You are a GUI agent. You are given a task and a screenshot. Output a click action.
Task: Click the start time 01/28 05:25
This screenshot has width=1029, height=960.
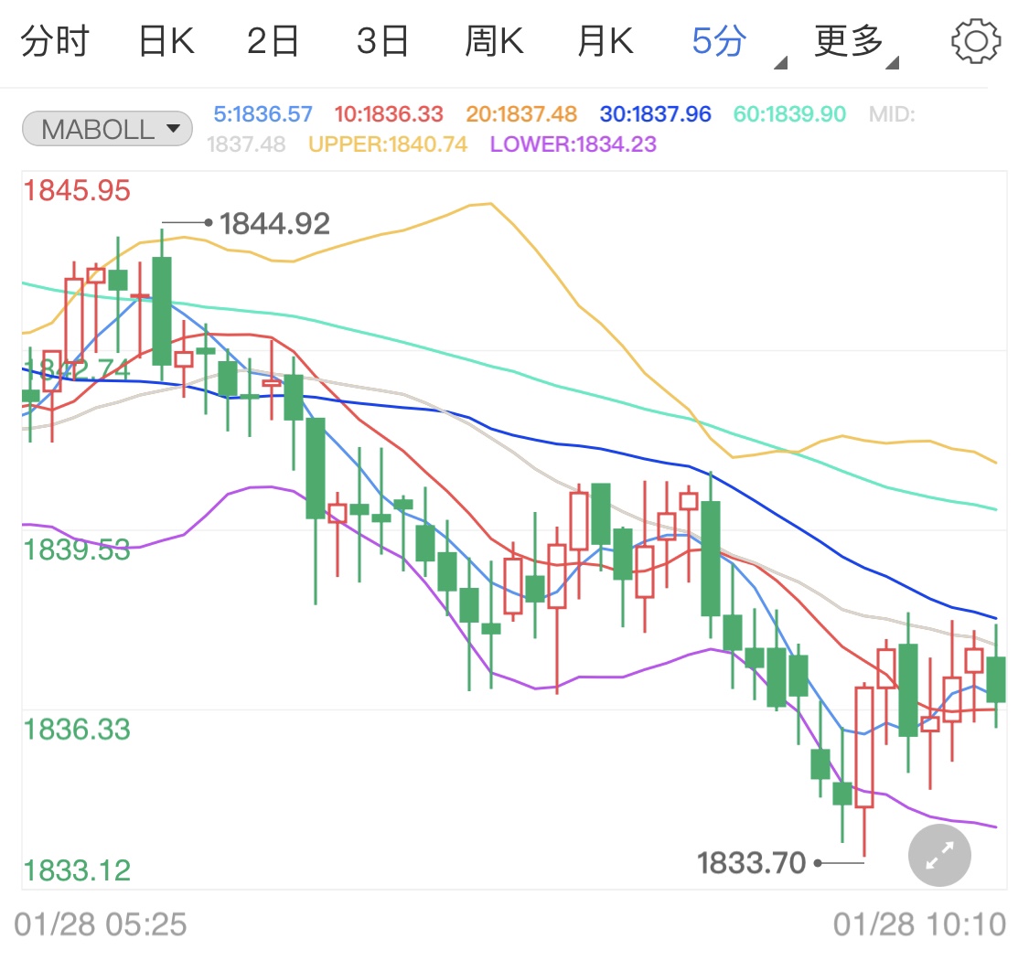click(101, 924)
